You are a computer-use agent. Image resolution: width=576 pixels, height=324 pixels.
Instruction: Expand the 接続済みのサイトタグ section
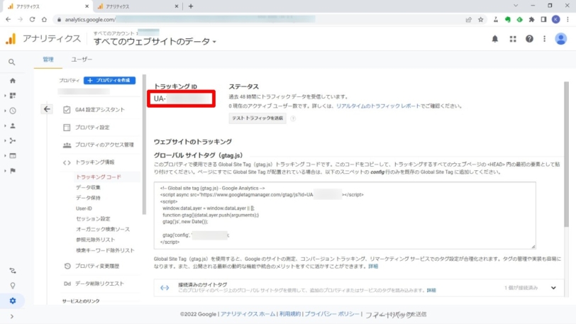(553, 288)
